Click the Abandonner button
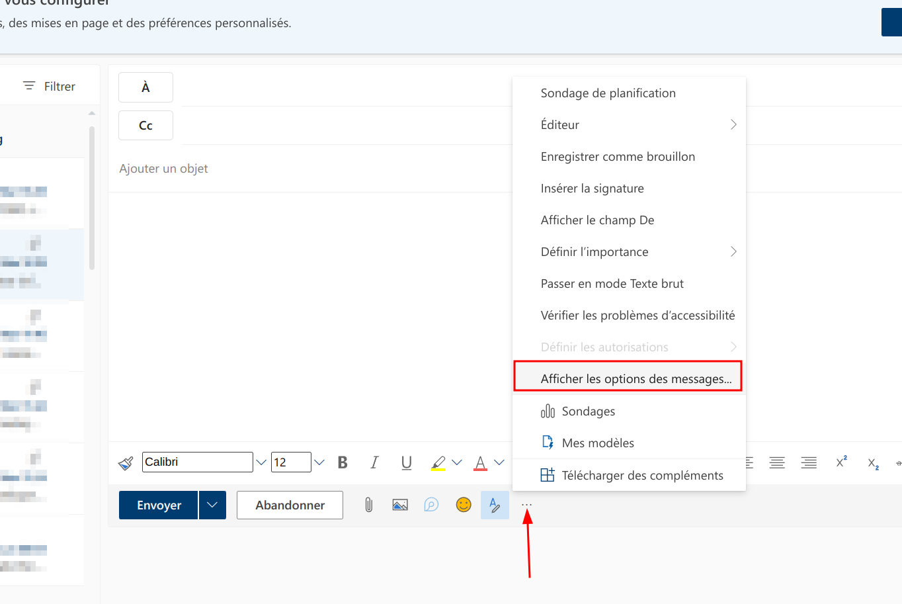 (x=290, y=505)
